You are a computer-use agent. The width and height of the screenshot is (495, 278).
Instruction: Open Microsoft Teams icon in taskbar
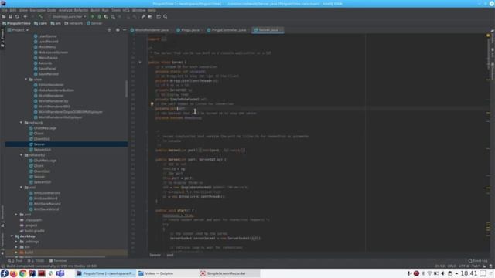click(x=60, y=273)
